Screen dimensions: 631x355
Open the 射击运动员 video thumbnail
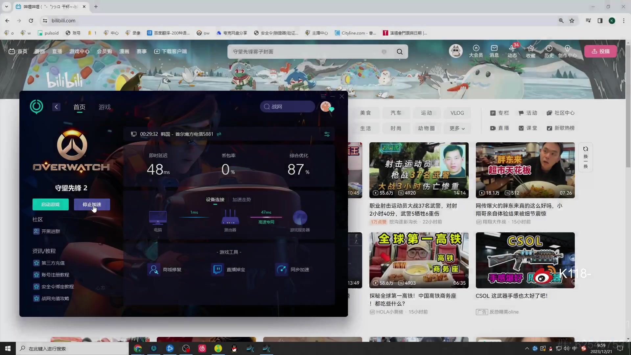[x=419, y=170]
